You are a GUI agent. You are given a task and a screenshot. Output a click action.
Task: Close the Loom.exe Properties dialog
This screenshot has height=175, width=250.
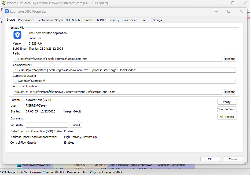click(x=241, y=11)
